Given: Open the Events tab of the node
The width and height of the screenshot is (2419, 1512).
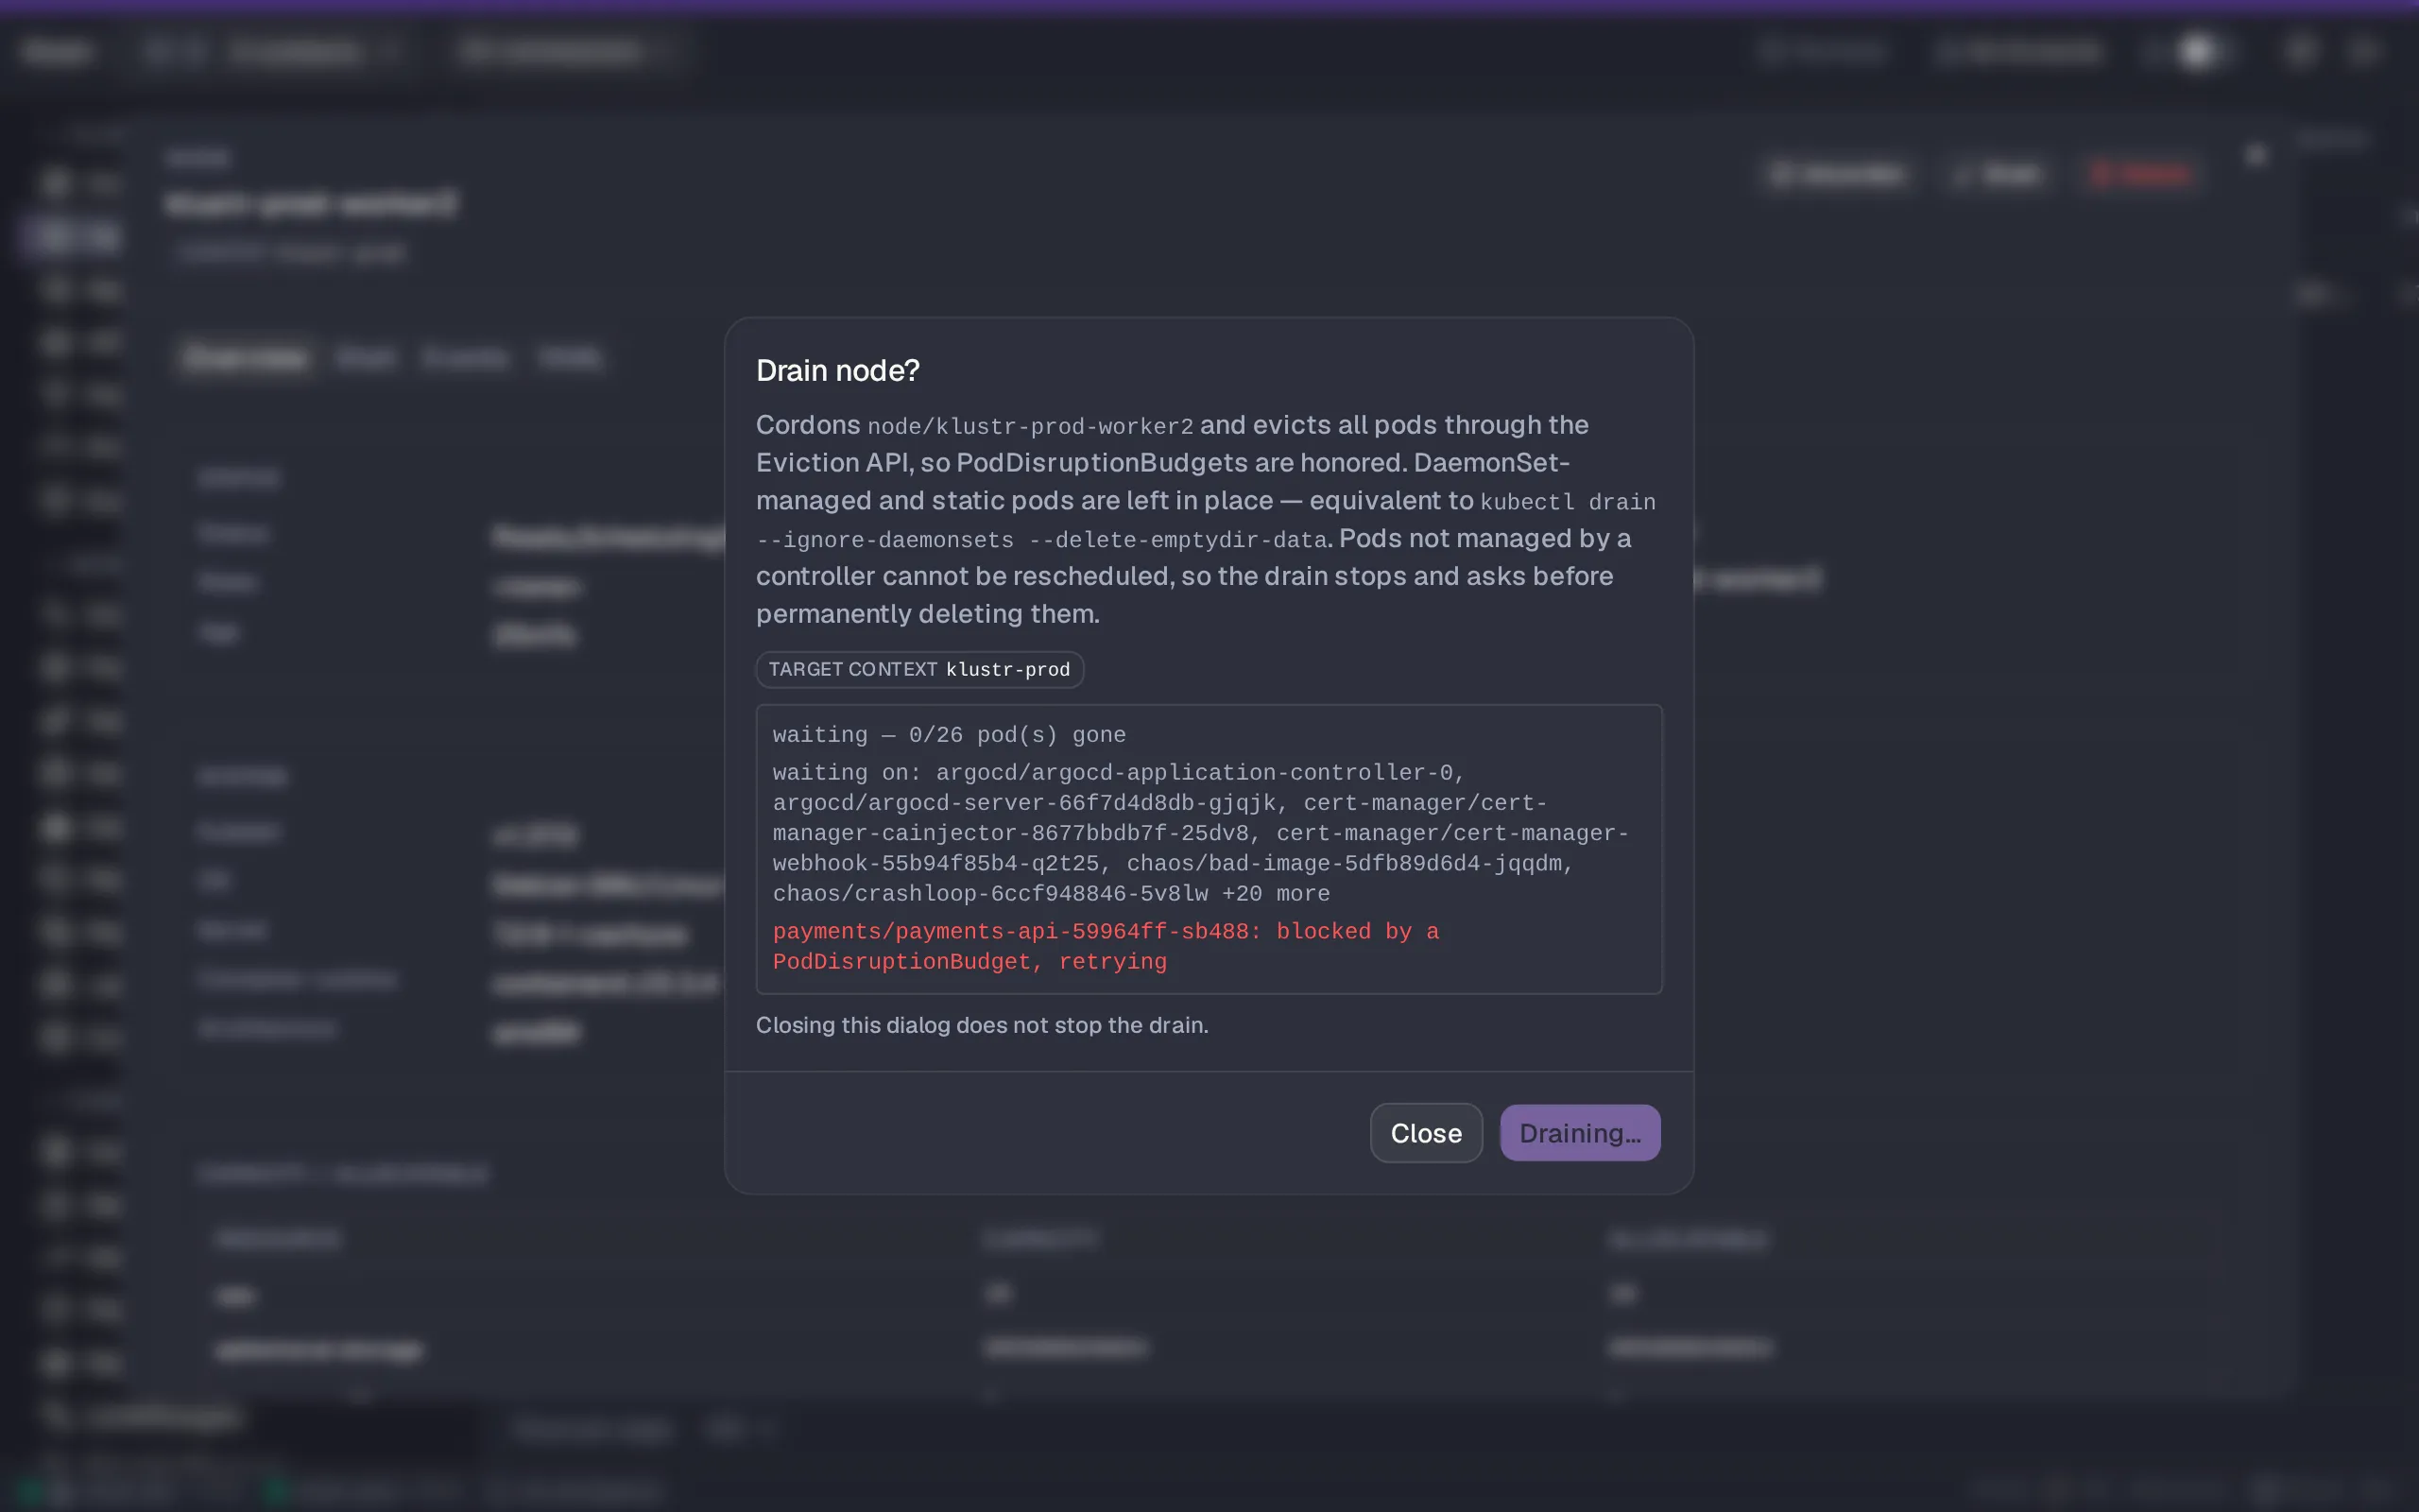Looking at the screenshot, I should coord(465,358).
